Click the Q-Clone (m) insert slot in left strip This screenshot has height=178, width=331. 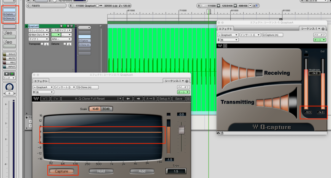9,18
